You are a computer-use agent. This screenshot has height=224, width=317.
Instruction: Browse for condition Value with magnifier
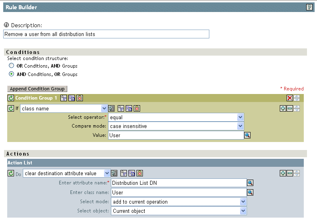(x=247, y=135)
